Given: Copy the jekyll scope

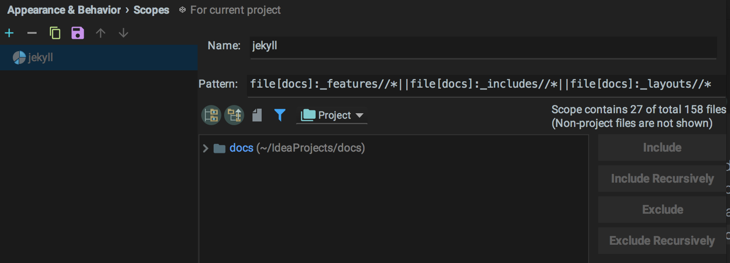Looking at the screenshot, I should point(55,32).
